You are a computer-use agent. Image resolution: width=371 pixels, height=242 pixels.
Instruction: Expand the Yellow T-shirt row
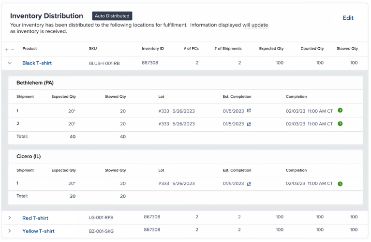(10, 231)
